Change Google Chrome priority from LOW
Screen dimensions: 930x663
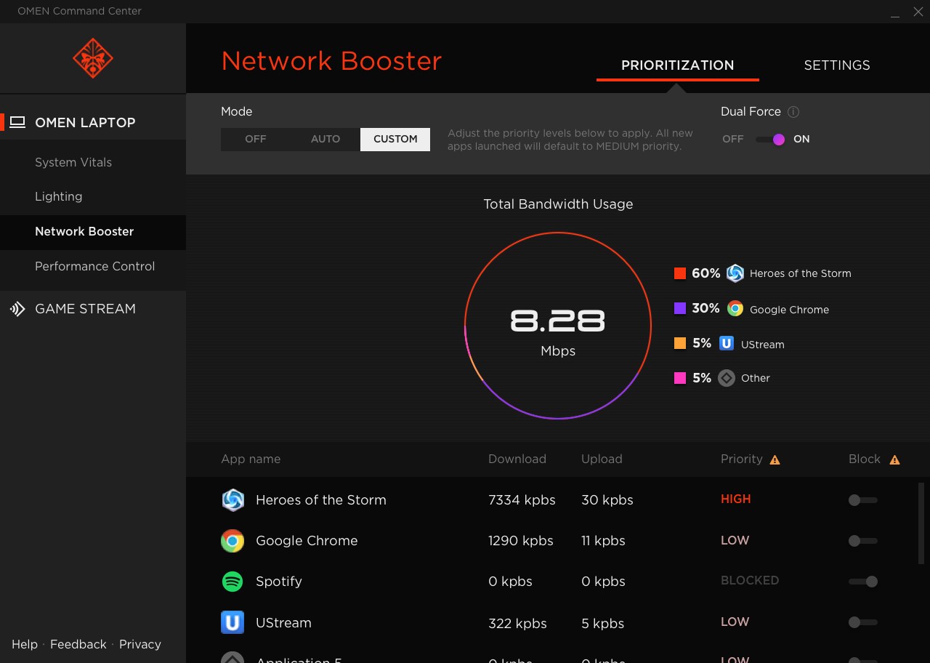[x=735, y=540]
